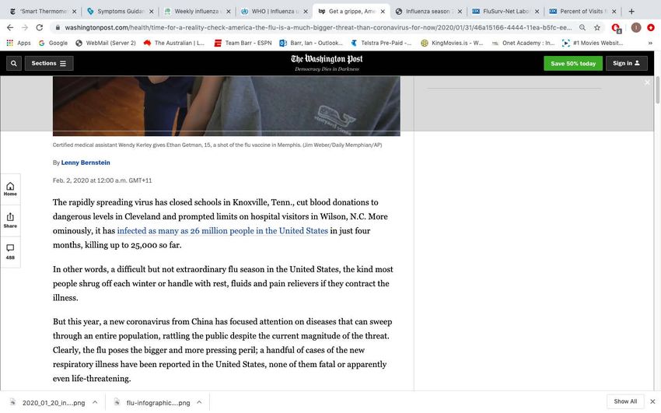Reload the page with the refresh icon

tap(39, 27)
